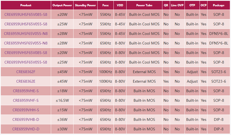Open the CRE6959VHSF65V055-N8 product page
Screen dimensions: 231x135
[x=26, y=43]
